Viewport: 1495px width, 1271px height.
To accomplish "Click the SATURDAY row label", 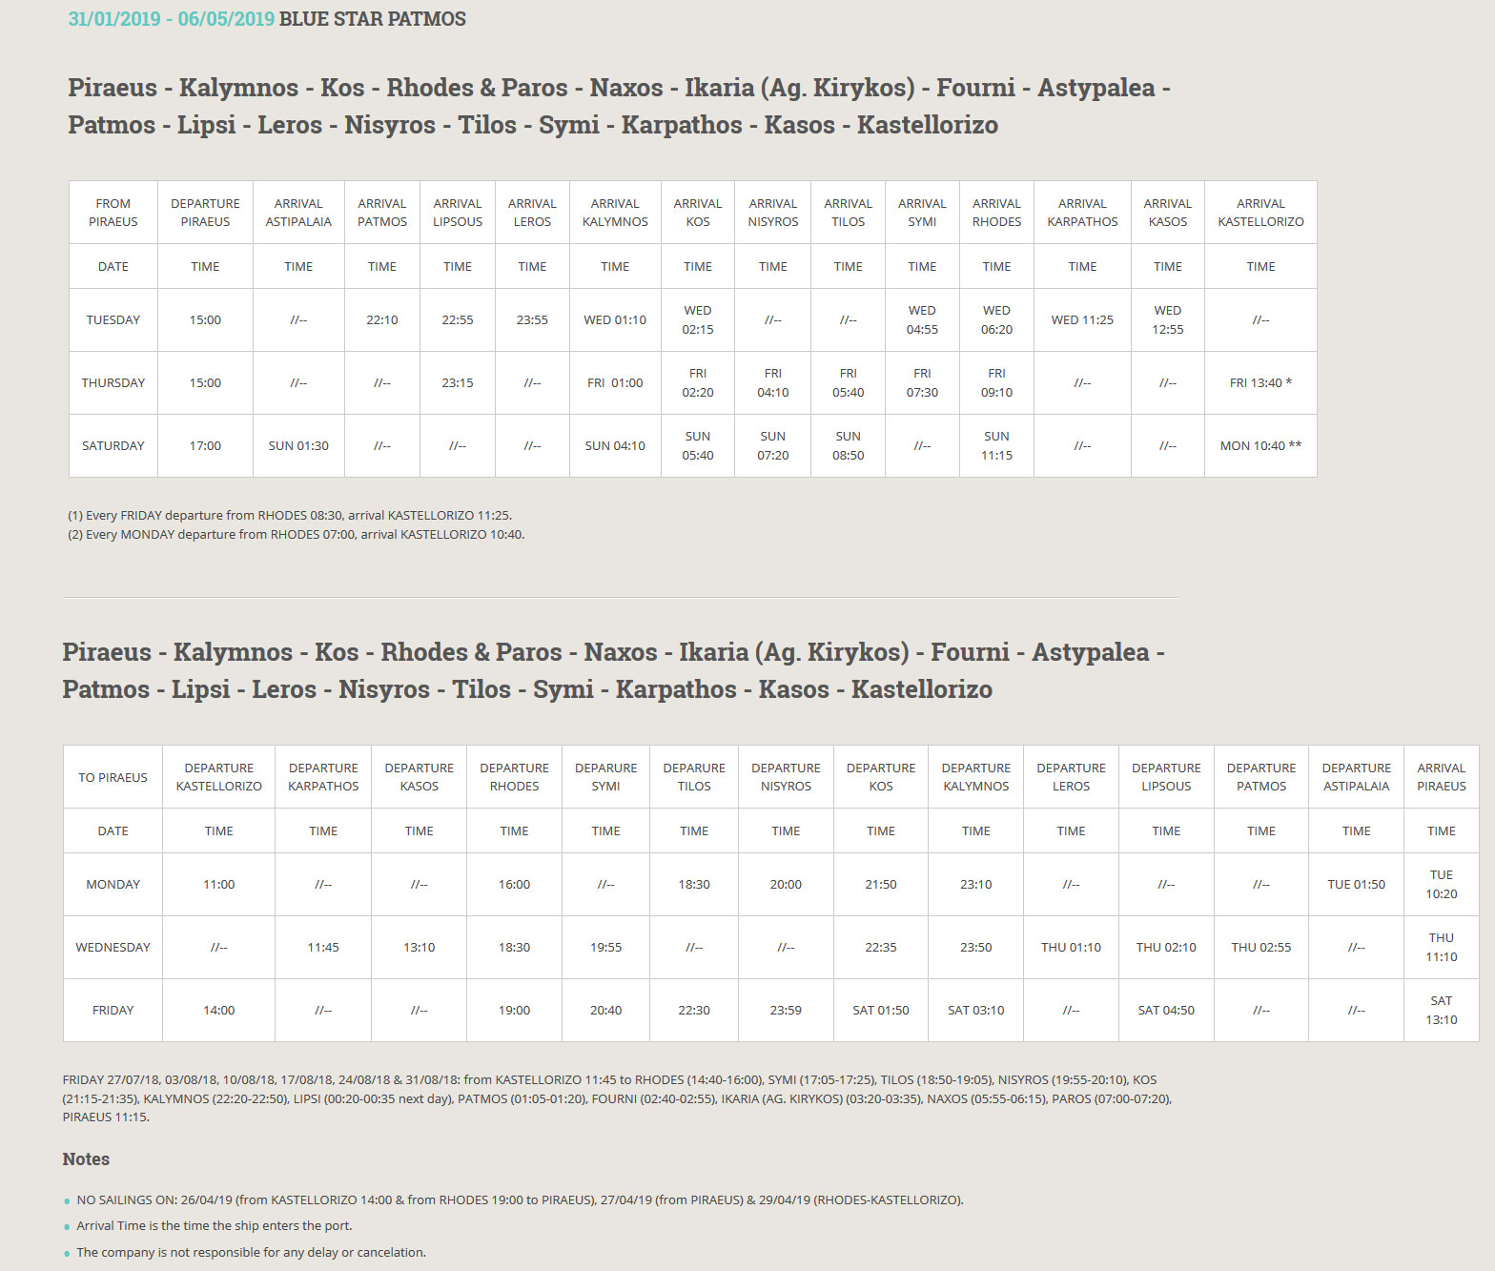I will click(113, 446).
